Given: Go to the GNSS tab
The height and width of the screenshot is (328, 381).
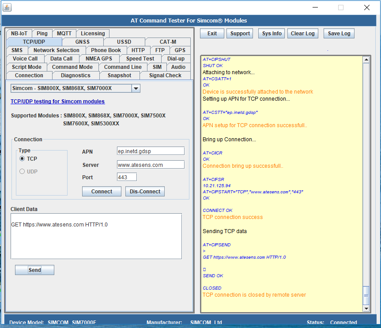Looking at the screenshot, I should click(x=83, y=42).
